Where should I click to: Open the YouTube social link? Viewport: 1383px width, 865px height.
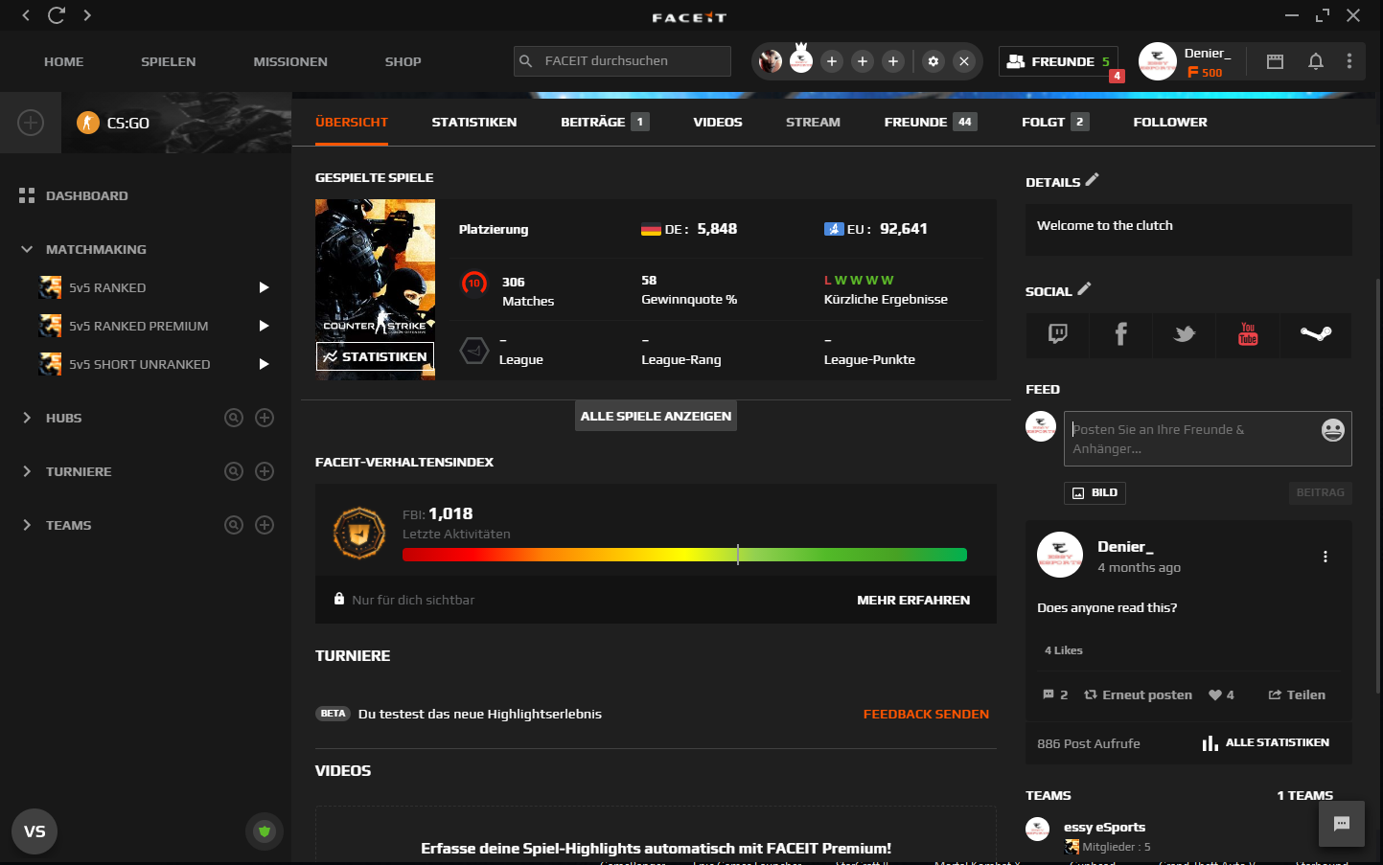click(x=1248, y=333)
